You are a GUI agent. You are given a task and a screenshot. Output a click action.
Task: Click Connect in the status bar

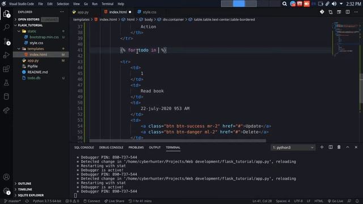[92, 201]
